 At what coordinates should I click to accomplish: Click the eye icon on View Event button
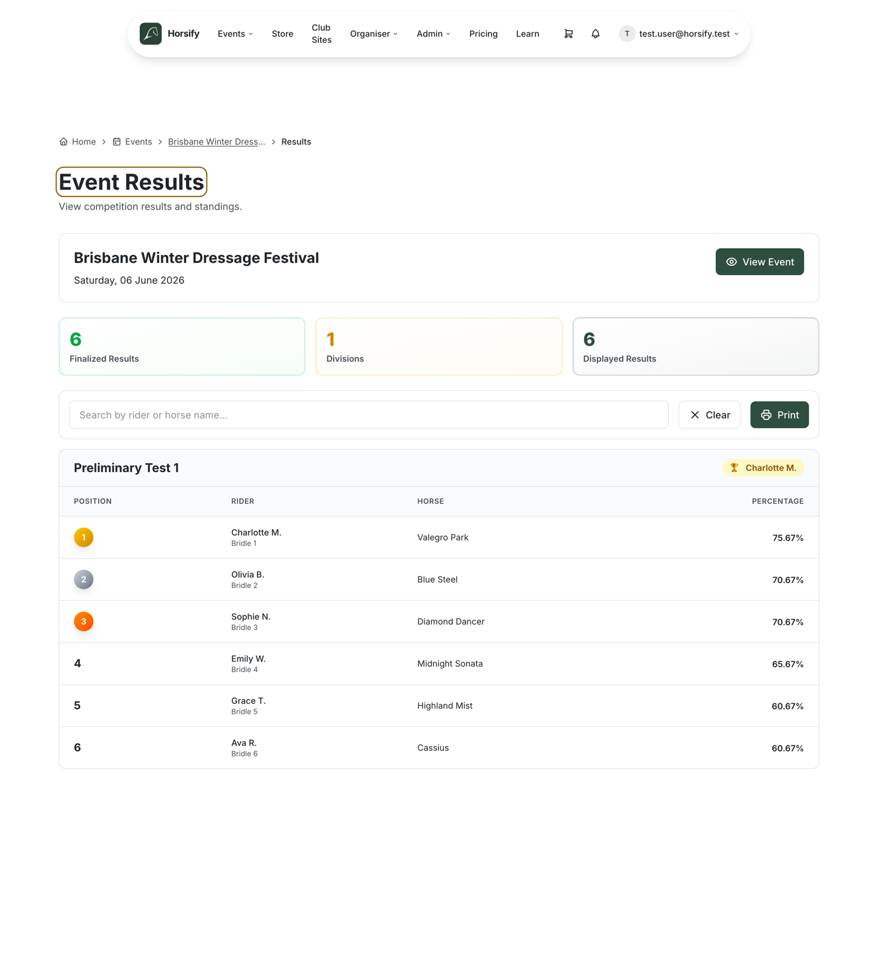coord(732,262)
